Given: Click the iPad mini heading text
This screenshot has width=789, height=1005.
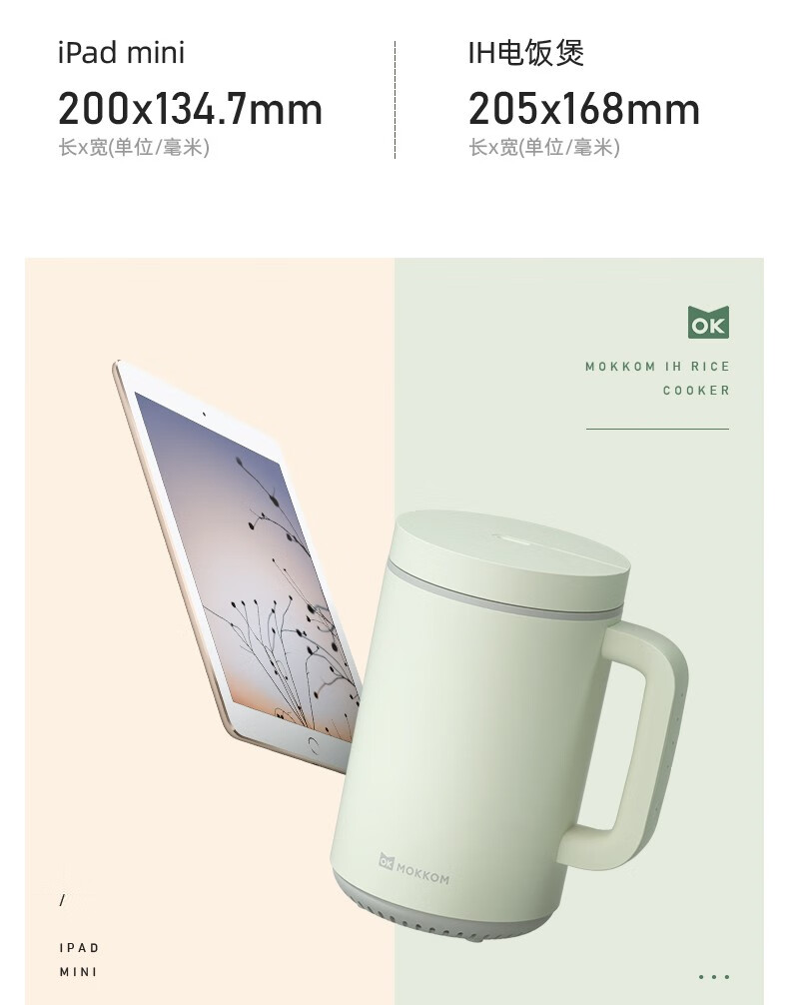Looking at the screenshot, I should point(121,53).
